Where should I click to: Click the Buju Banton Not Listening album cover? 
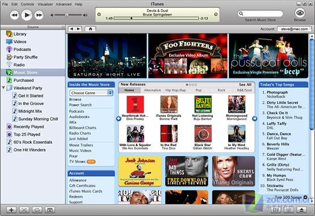point(203,104)
